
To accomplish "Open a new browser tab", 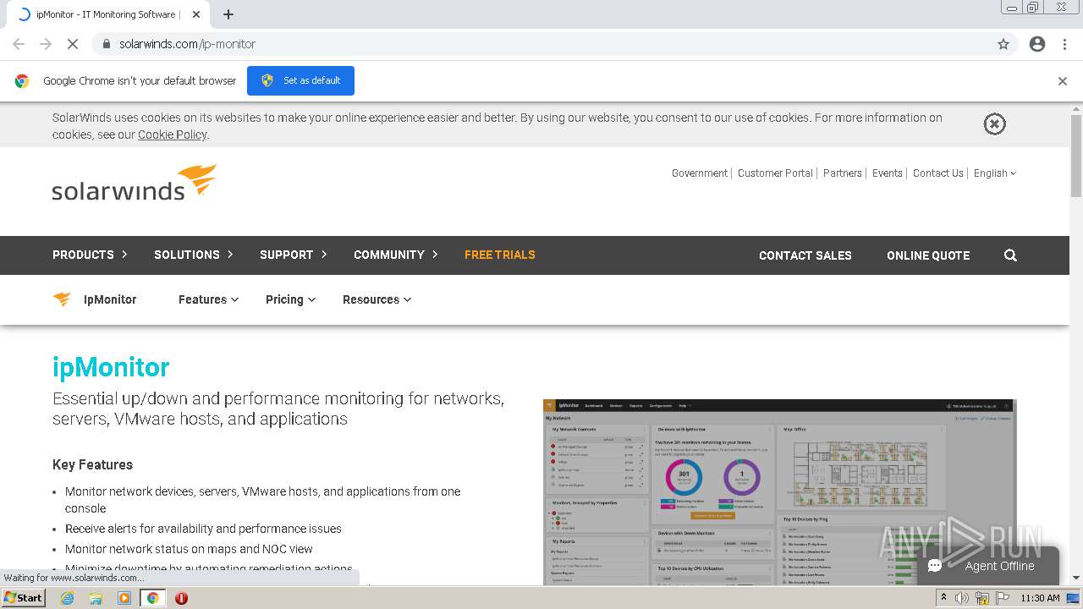I will point(228,14).
